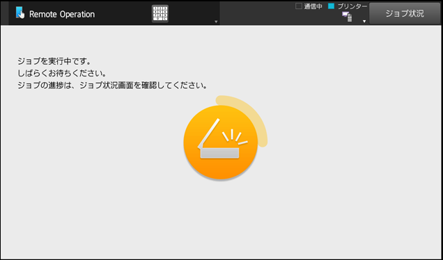443x260 pixels.
Task: Click the orange scanner progress icon
Action: [221, 143]
